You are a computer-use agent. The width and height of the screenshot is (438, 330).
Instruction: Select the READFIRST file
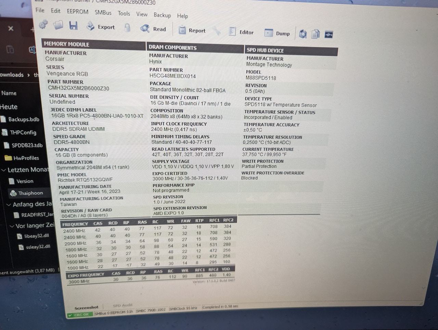[x=34, y=215]
